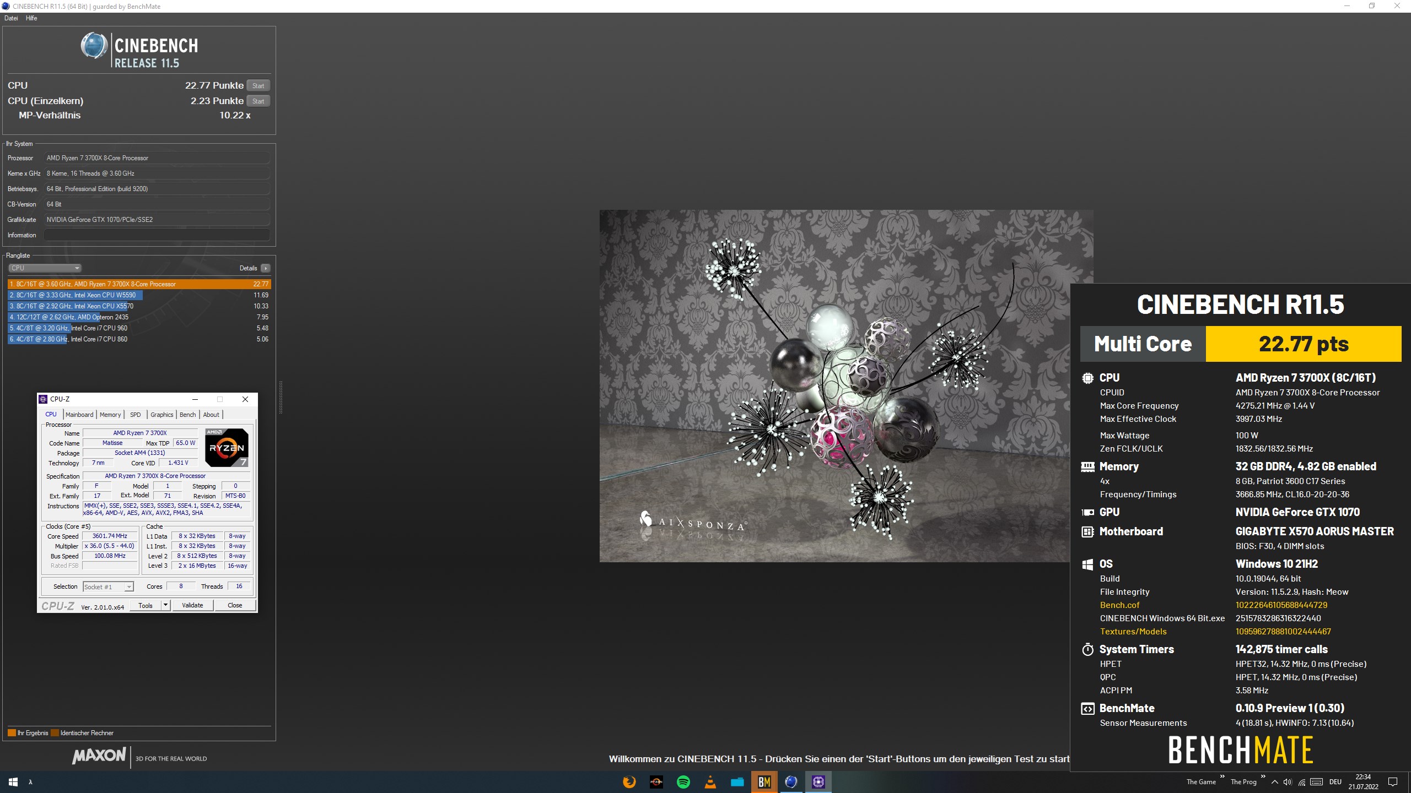The width and height of the screenshot is (1411, 793).
Task: Open VLC media player from the taskbar
Action: tap(710, 782)
